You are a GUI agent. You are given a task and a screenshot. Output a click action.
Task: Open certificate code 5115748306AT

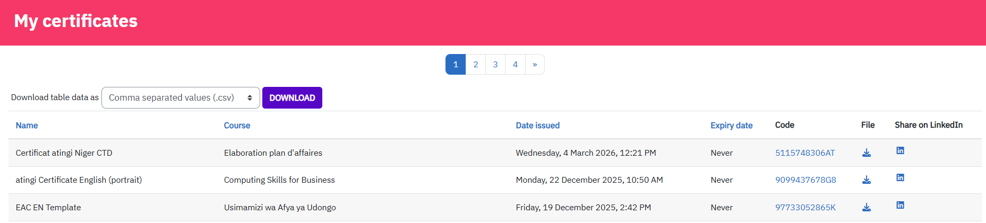point(804,153)
